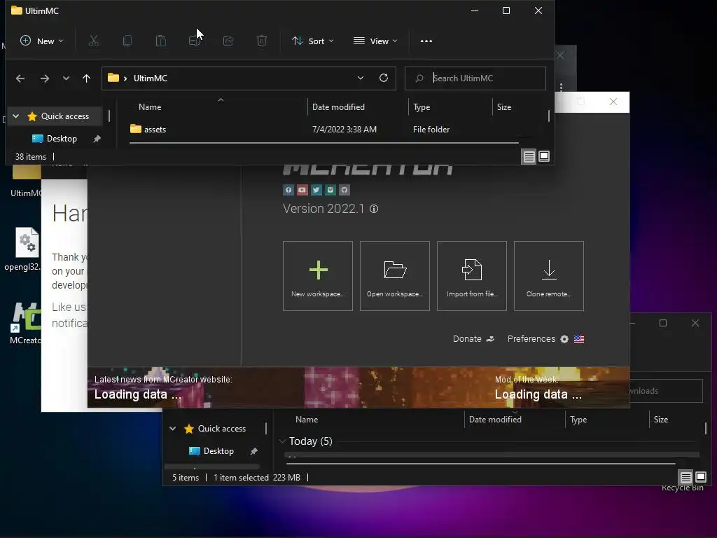Go up one folder level
The height and width of the screenshot is (538, 717).
pyautogui.click(x=86, y=78)
